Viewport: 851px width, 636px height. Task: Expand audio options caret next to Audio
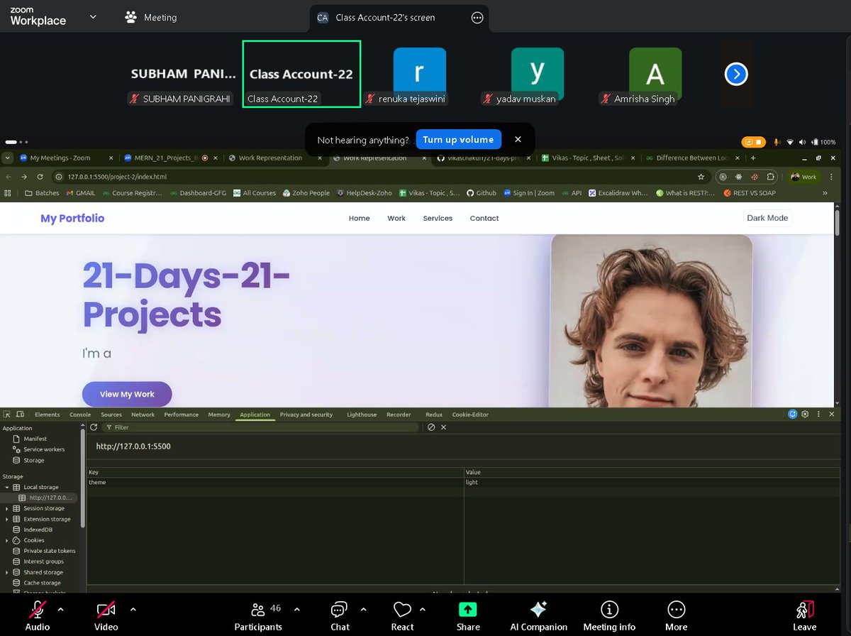(x=60, y=609)
